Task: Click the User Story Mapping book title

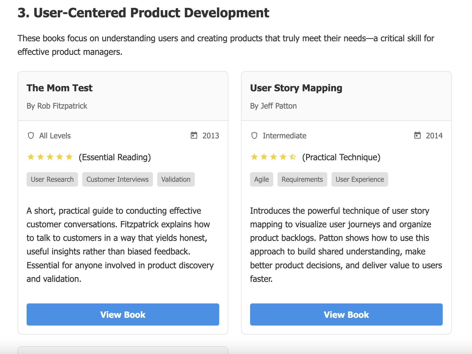Action: coord(296,88)
